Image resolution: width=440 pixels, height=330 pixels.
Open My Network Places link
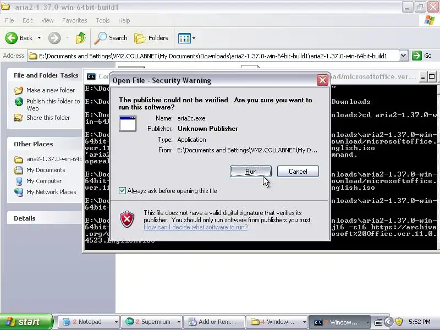tap(51, 192)
